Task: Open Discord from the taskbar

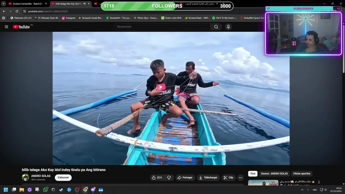Action: click(93, 190)
